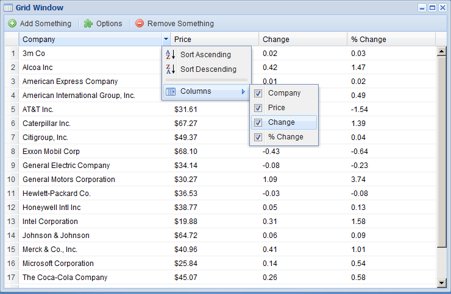Click the green Add Something plus icon
This screenshot has height=294, width=451.
click(x=12, y=24)
